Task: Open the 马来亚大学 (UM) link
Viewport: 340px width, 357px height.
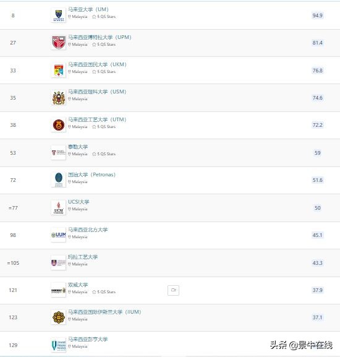Action: click(x=88, y=9)
